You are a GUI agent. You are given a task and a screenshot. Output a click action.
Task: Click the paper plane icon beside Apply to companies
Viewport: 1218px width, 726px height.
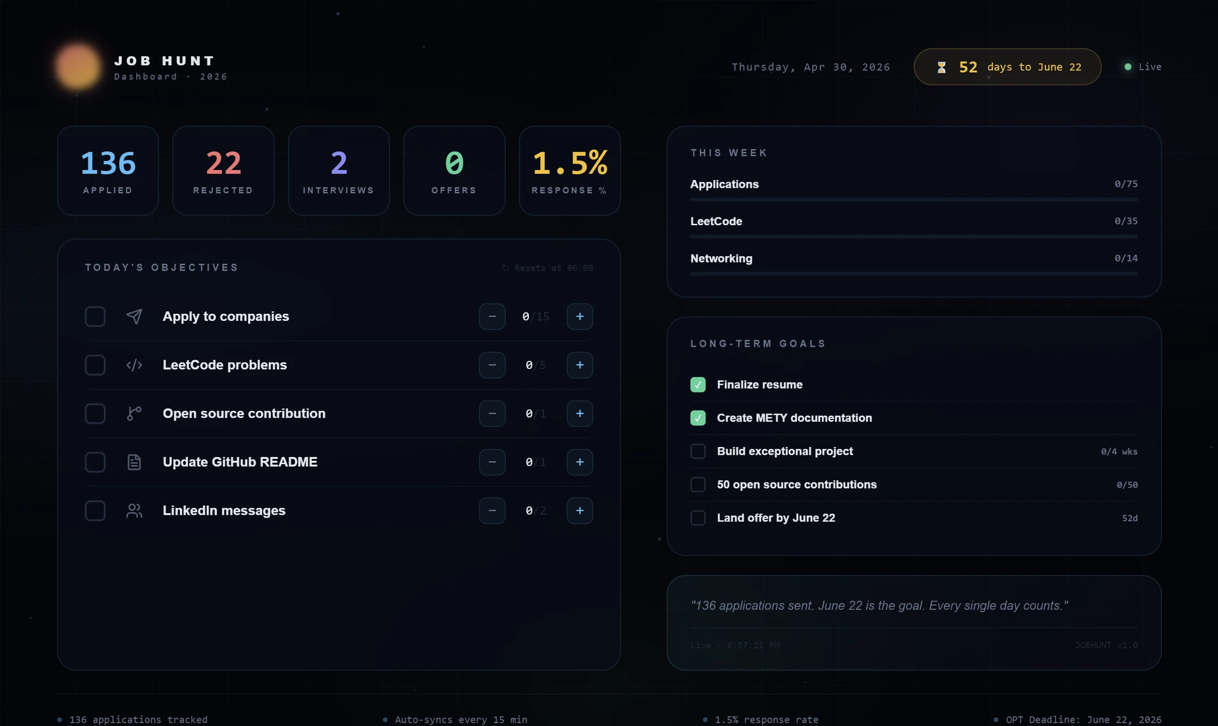[x=134, y=316]
